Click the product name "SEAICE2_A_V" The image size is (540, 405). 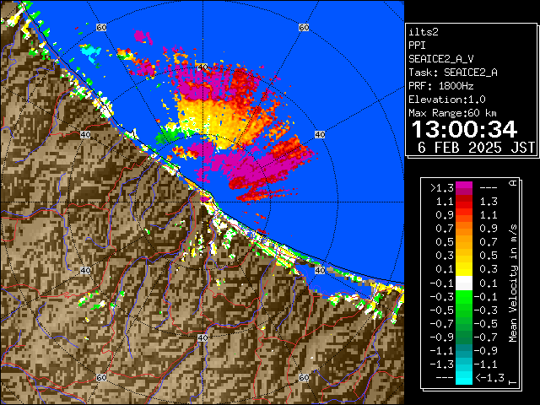(x=441, y=59)
